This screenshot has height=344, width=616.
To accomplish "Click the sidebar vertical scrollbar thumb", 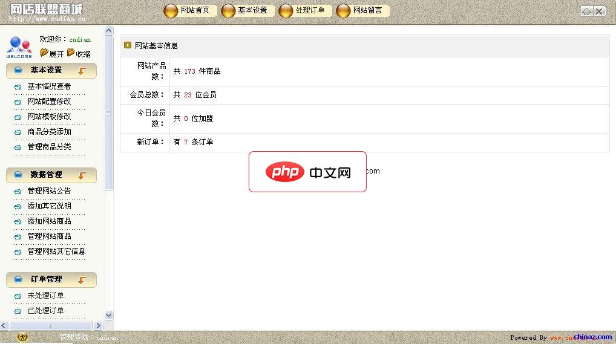I will point(109,113).
